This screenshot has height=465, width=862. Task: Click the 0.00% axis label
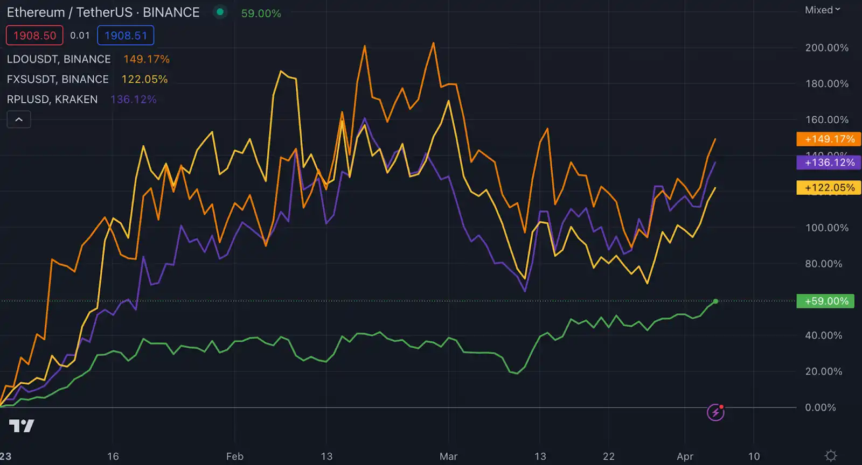pos(821,407)
